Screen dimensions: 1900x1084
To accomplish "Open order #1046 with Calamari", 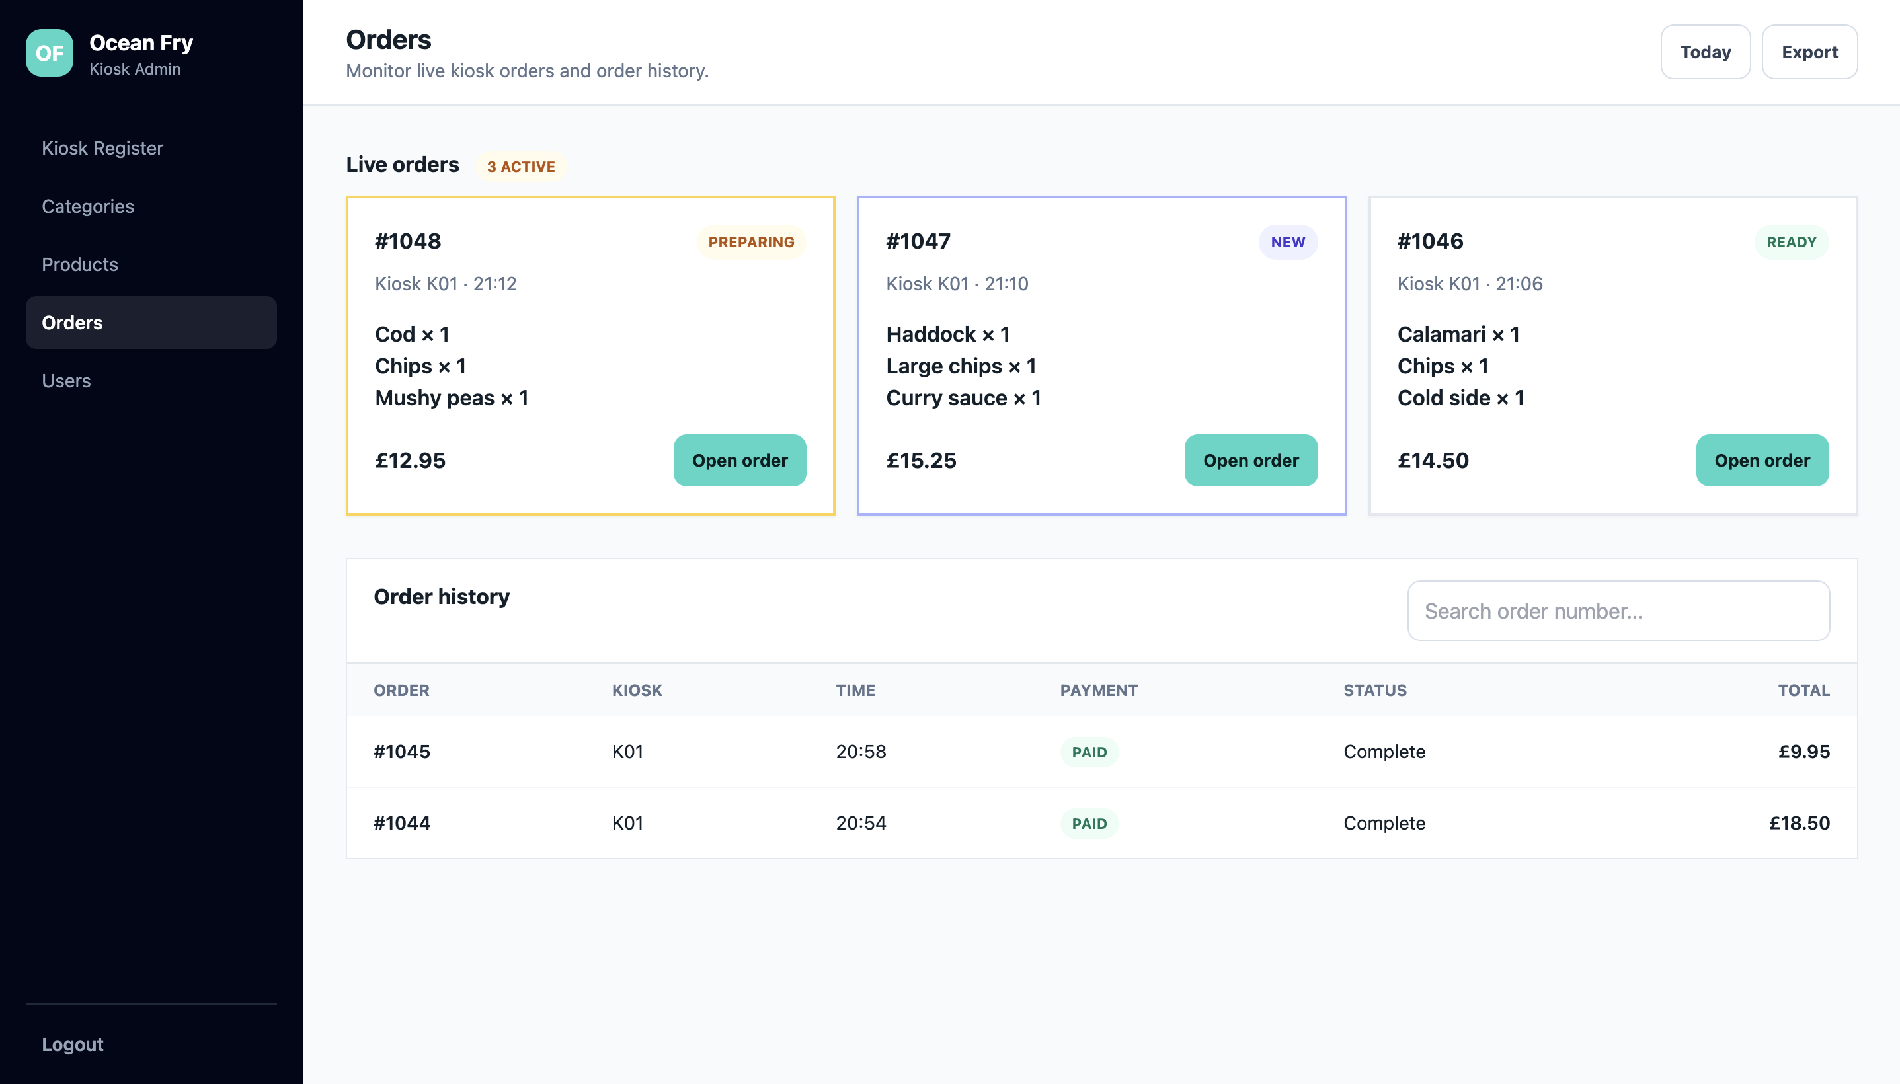I will coord(1762,460).
